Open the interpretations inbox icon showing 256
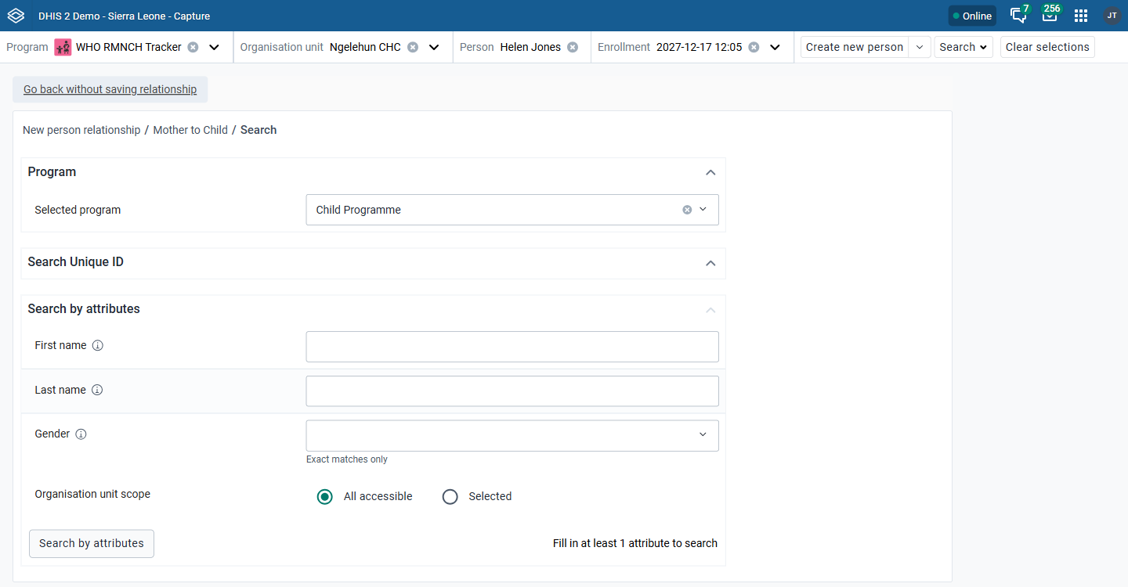 tap(1050, 15)
